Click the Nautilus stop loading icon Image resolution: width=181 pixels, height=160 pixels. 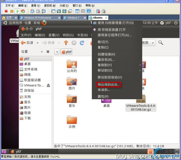(74, 43)
